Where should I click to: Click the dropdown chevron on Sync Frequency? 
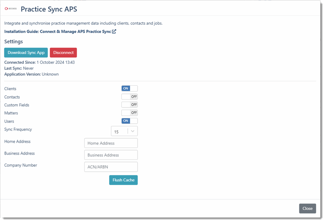tap(133, 131)
